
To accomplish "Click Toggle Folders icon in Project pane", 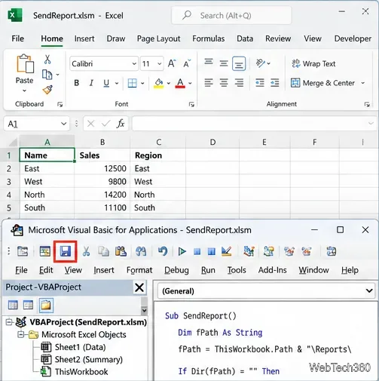I will 46,306.
